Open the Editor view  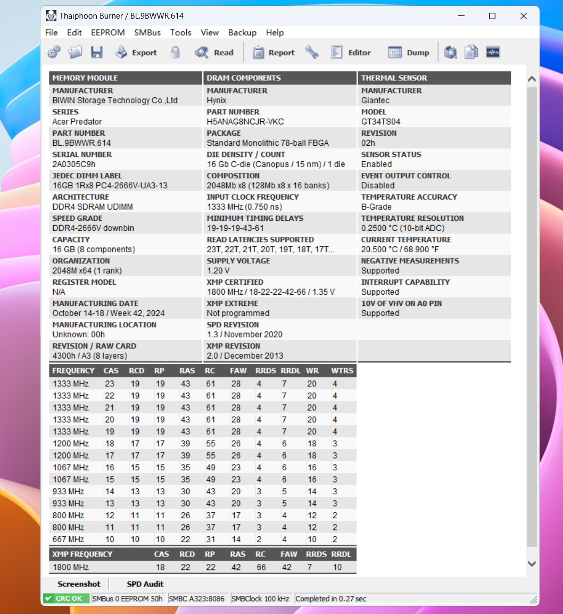pyautogui.click(x=351, y=52)
